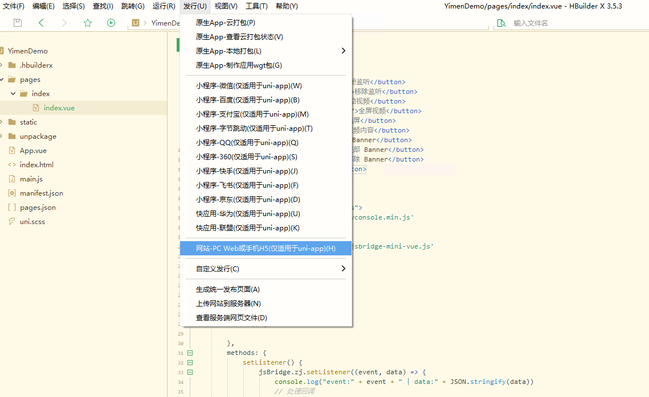Open the 跳转(G) menu
The width and height of the screenshot is (649, 397).
(x=133, y=6)
